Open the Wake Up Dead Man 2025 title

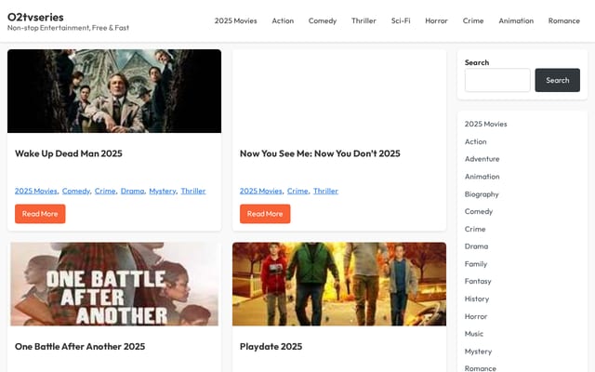pos(69,153)
